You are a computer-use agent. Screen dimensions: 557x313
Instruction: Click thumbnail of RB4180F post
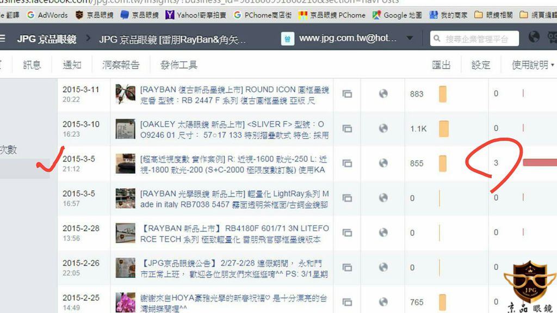click(126, 233)
